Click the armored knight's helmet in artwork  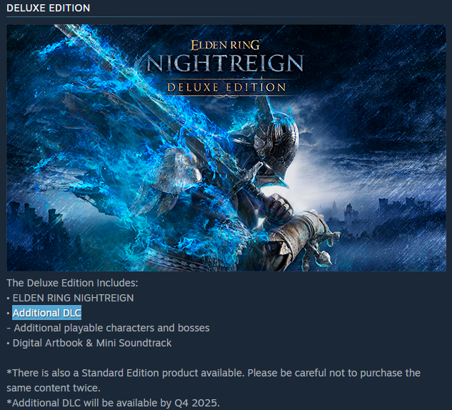click(276, 141)
